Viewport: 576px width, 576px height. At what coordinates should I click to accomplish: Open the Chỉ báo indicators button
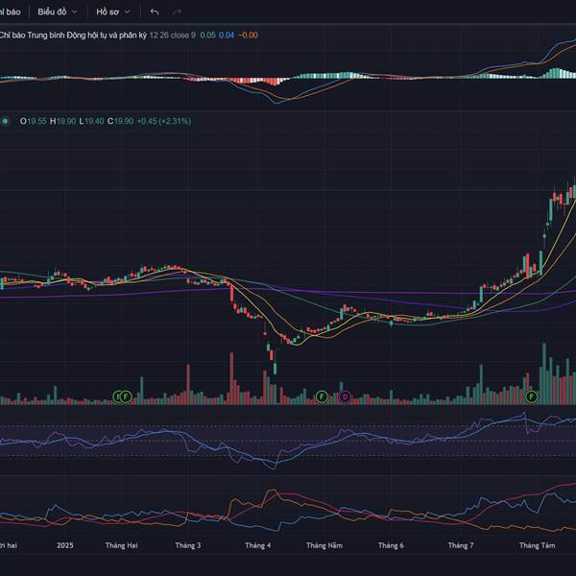pos(10,12)
